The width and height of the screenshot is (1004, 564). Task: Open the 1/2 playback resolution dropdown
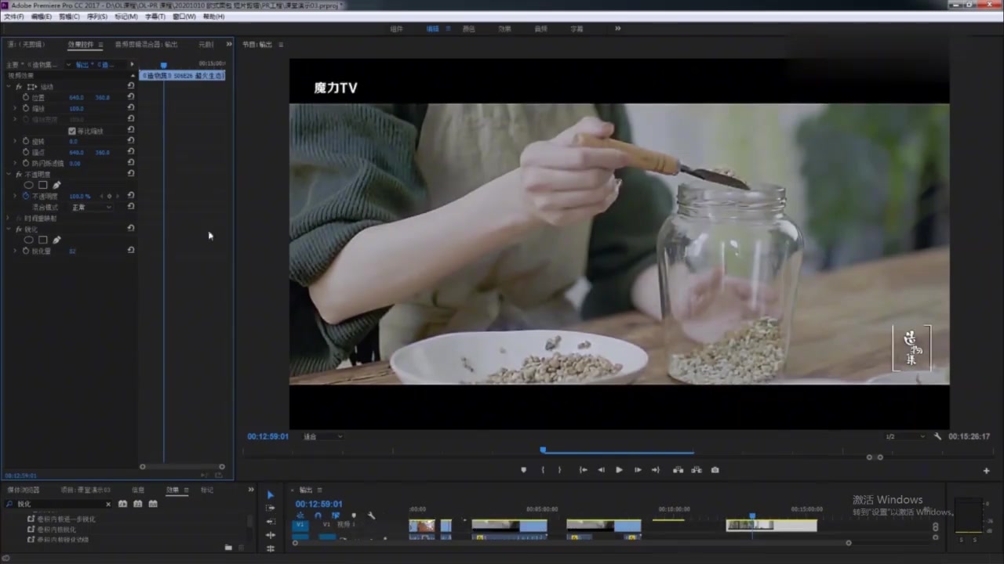pyautogui.click(x=904, y=436)
